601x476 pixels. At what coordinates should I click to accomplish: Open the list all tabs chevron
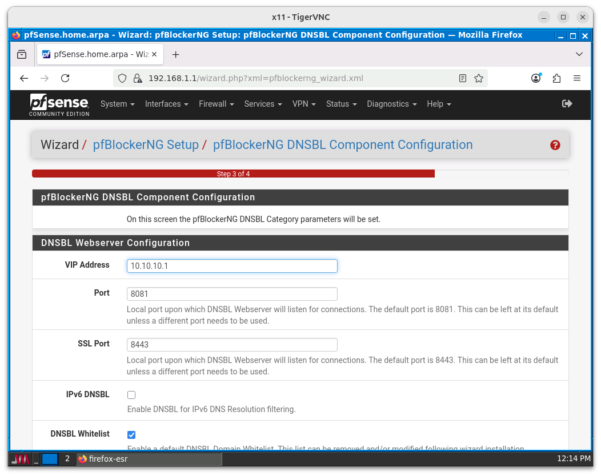click(579, 54)
